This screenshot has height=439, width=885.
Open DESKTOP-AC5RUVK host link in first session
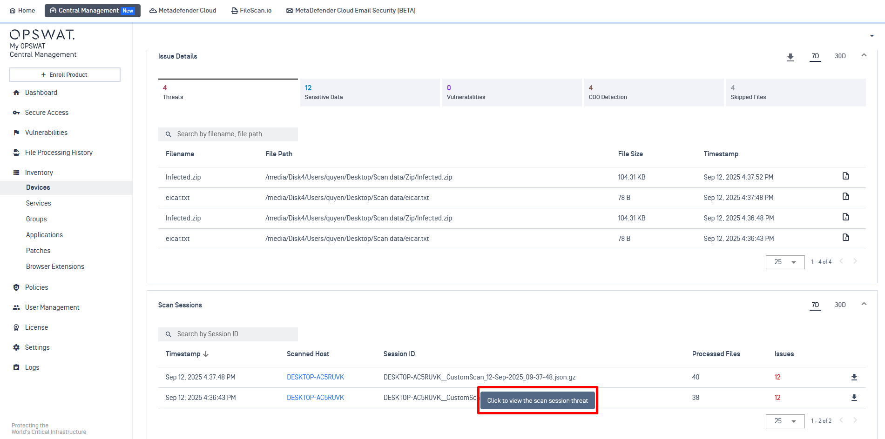click(x=315, y=377)
